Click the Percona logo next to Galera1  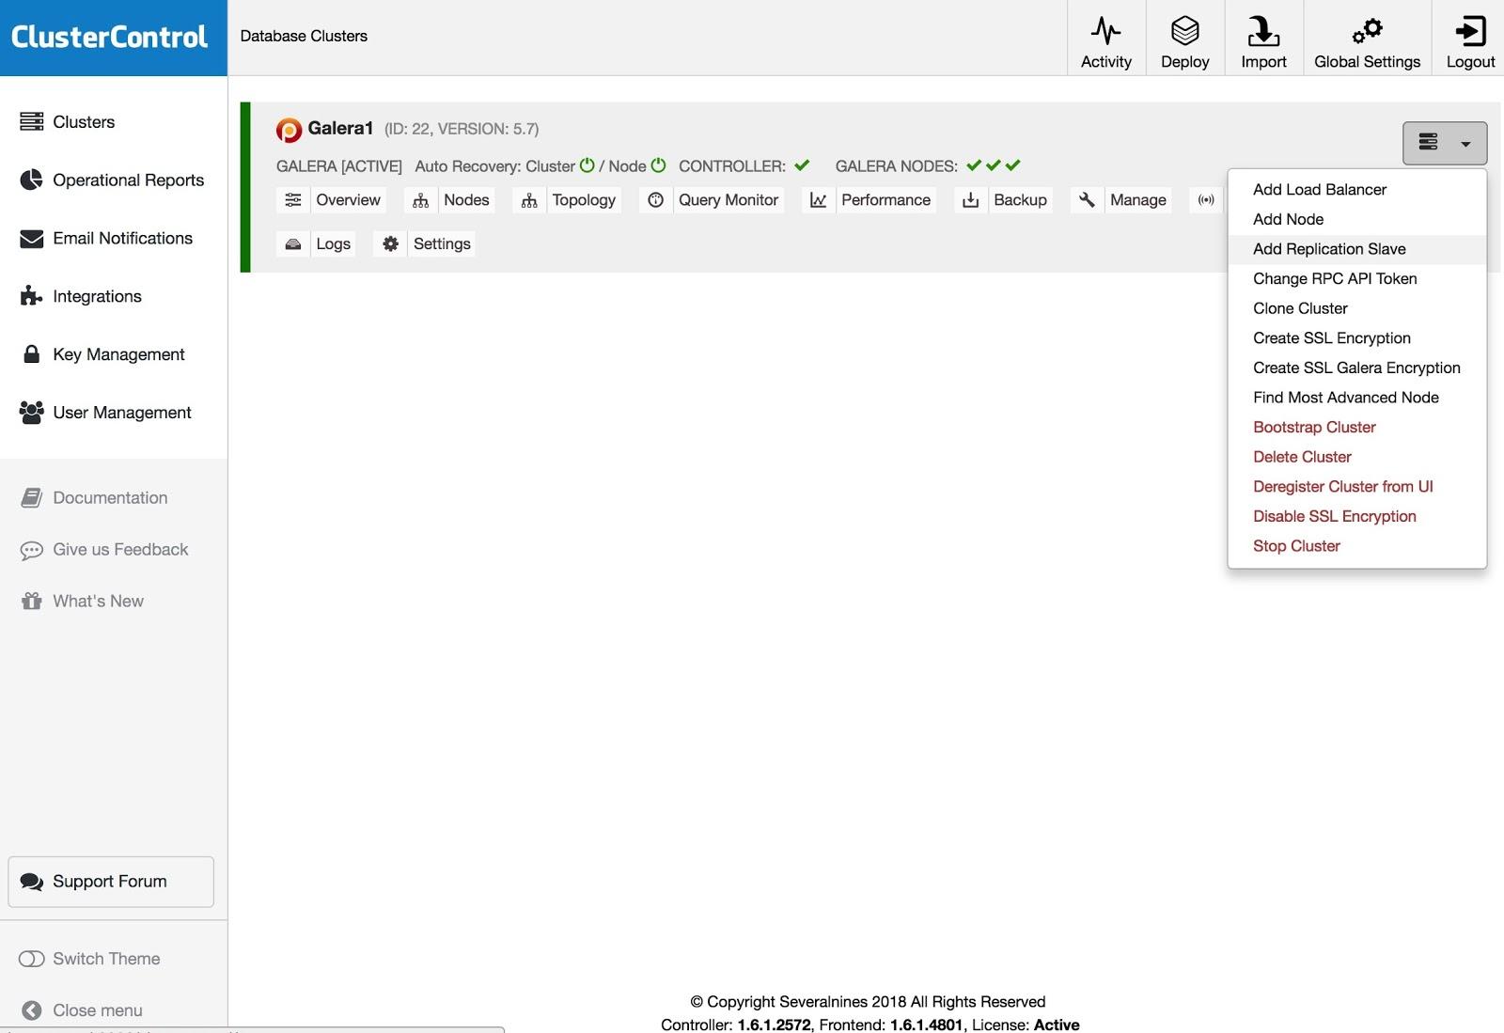pos(289,130)
